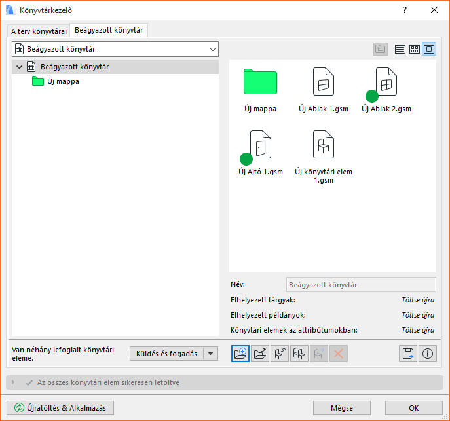Click the export folder icon
This screenshot has width=450, height=421.
click(260, 354)
